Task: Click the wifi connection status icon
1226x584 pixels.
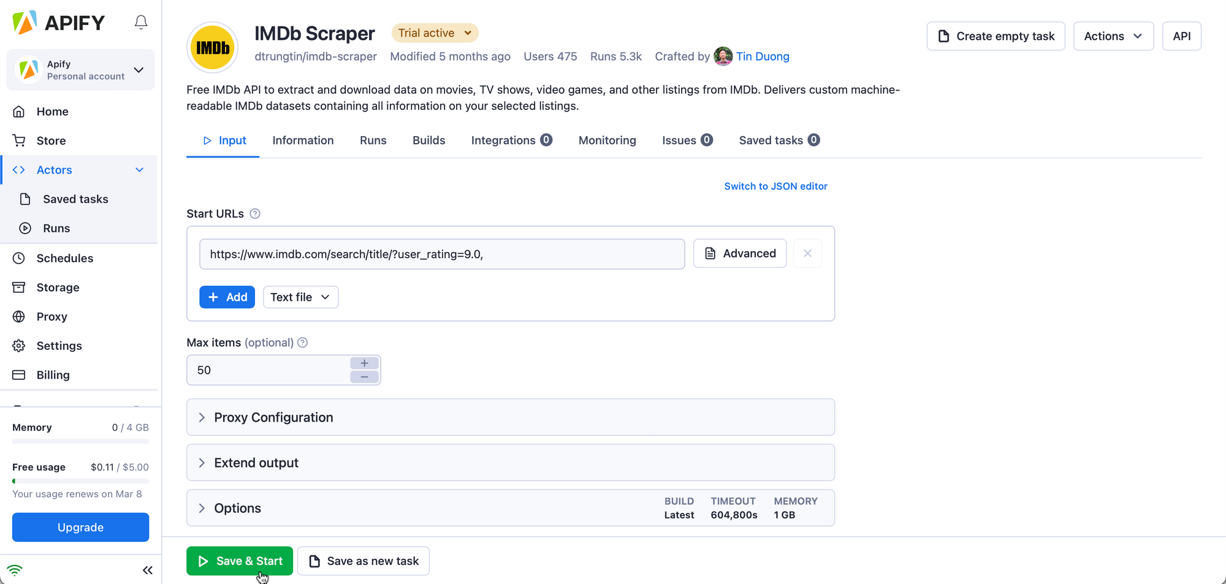Action: pyautogui.click(x=15, y=571)
